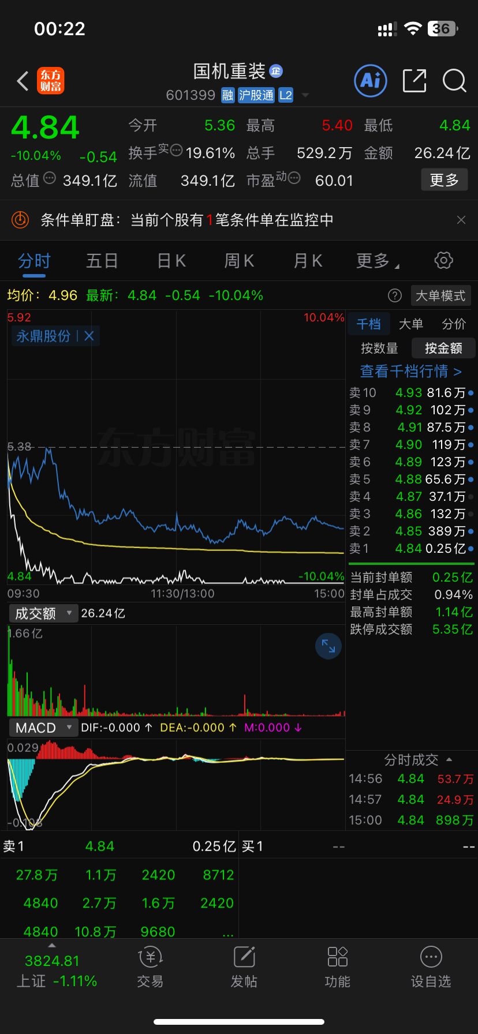The height and width of the screenshot is (1034, 478).
Task: Tap the 15:00 trade row 898万
Action: click(x=411, y=821)
